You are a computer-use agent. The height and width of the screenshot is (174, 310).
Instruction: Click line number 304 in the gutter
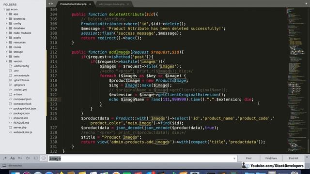[x=53, y=14]
